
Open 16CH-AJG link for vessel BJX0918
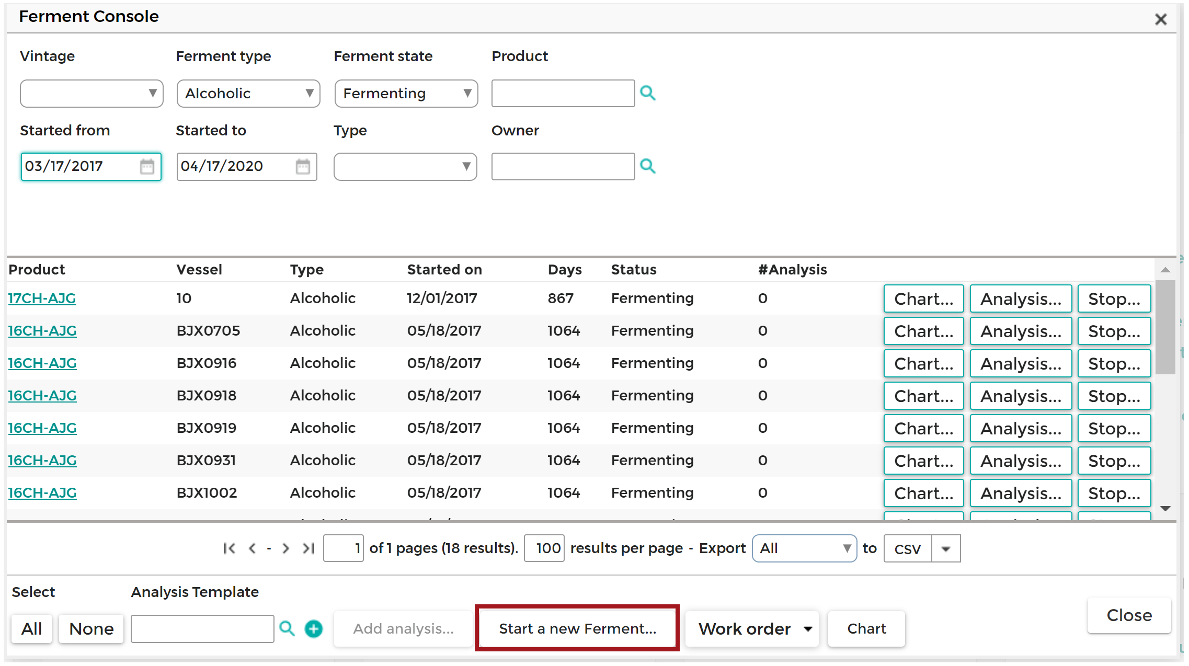click(42, 395)
